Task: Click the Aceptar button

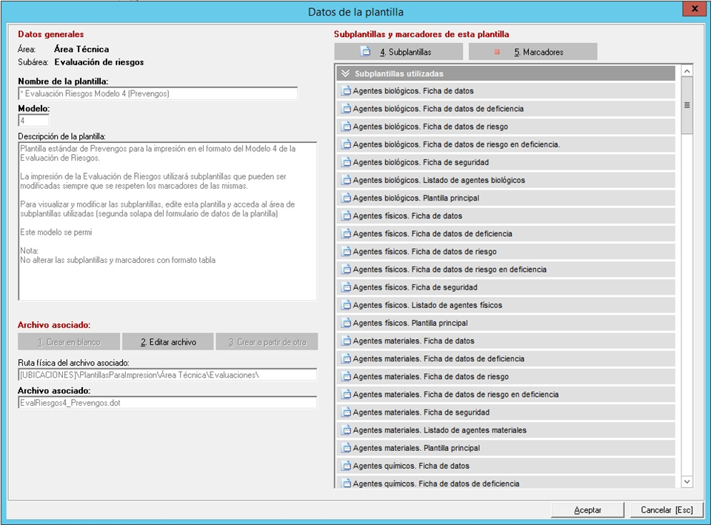Action: (588, 510)
